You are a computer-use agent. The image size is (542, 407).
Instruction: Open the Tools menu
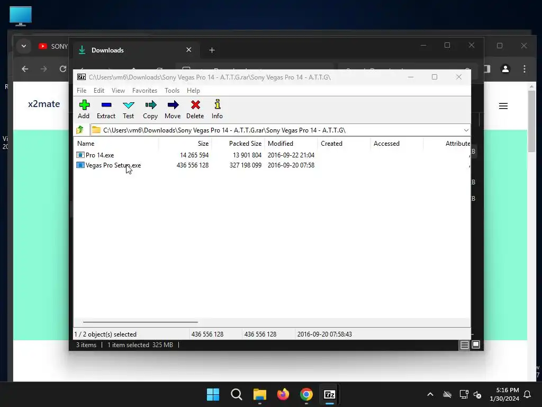[x=172, y=90]
